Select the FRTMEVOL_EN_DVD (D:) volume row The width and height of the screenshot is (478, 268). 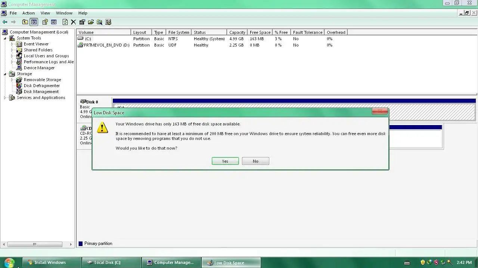212,45
